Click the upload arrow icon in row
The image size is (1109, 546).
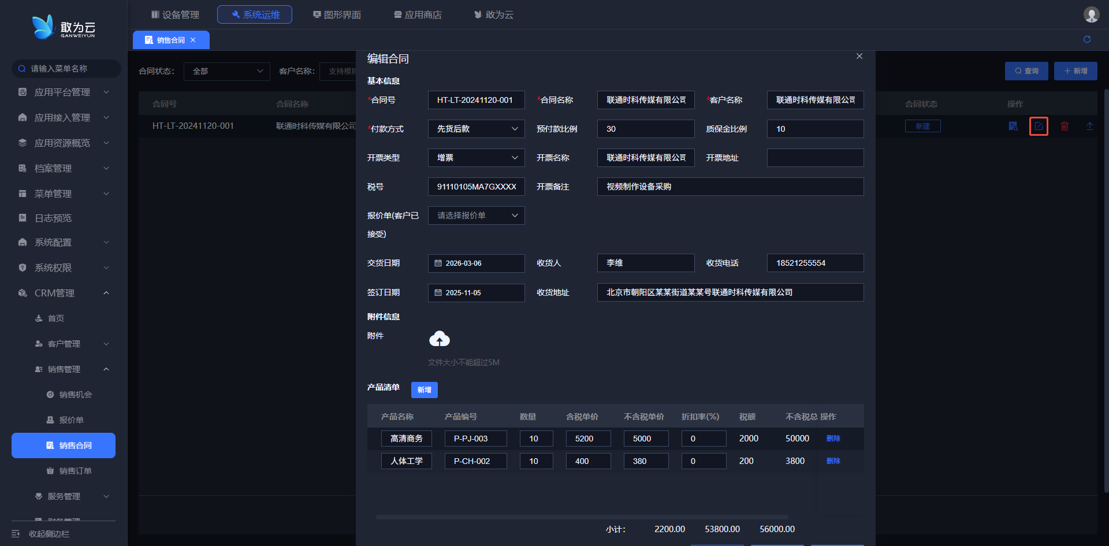tap(1089, 126)
